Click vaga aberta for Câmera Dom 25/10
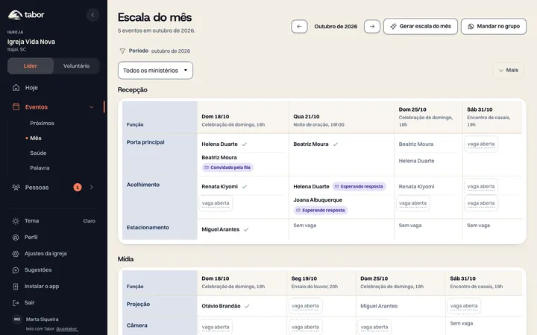Image resolution: width=537 pixels, height=335 pixels. 374,327
